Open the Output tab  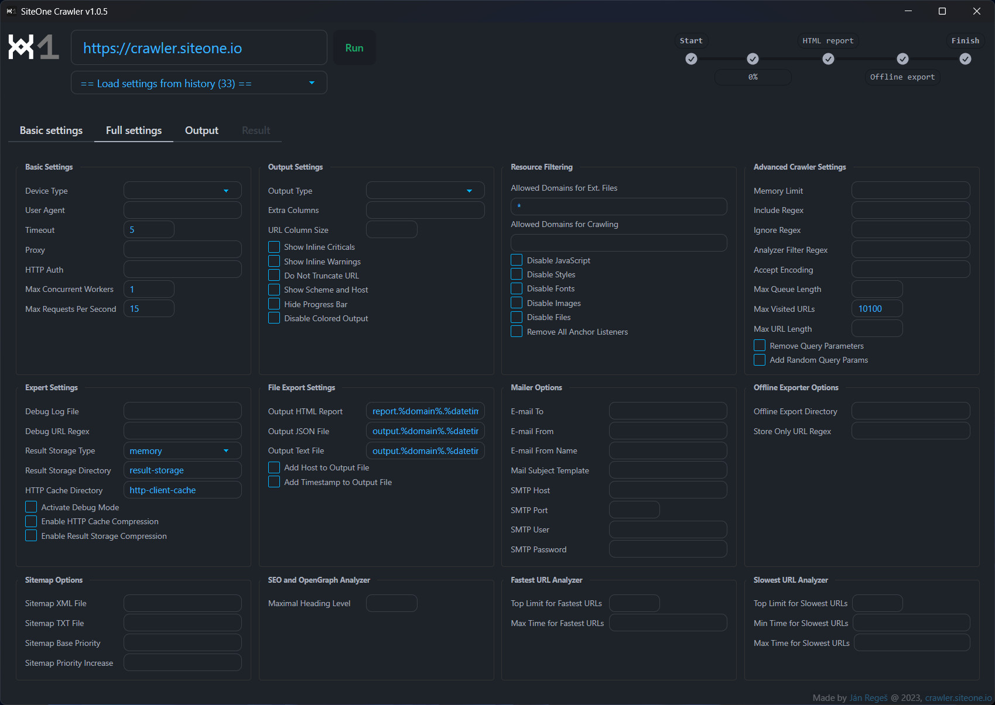pyautogui.click(x=201, y=130)
